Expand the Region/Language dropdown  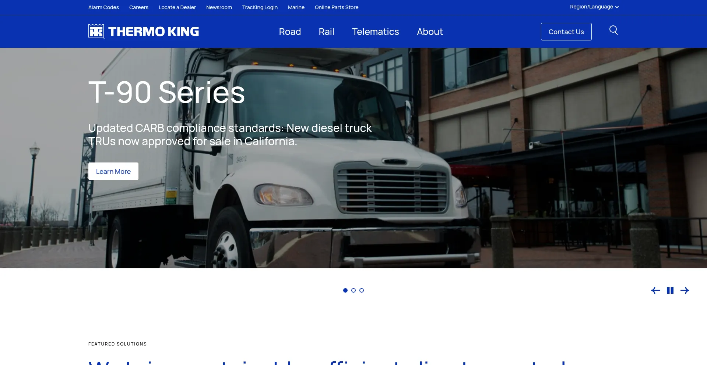coord(594,7)
